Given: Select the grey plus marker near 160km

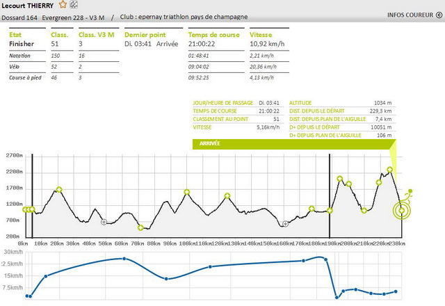Looking at the screenshot, I should (x=286, y=224).
